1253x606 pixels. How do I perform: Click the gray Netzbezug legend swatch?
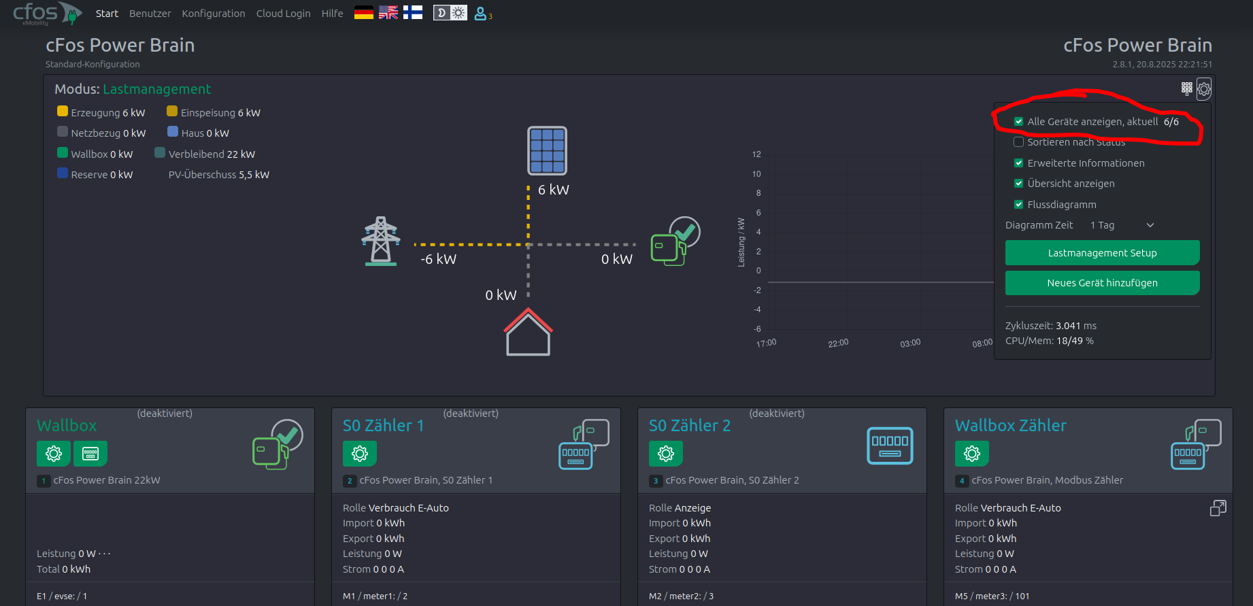coord(63,132)
